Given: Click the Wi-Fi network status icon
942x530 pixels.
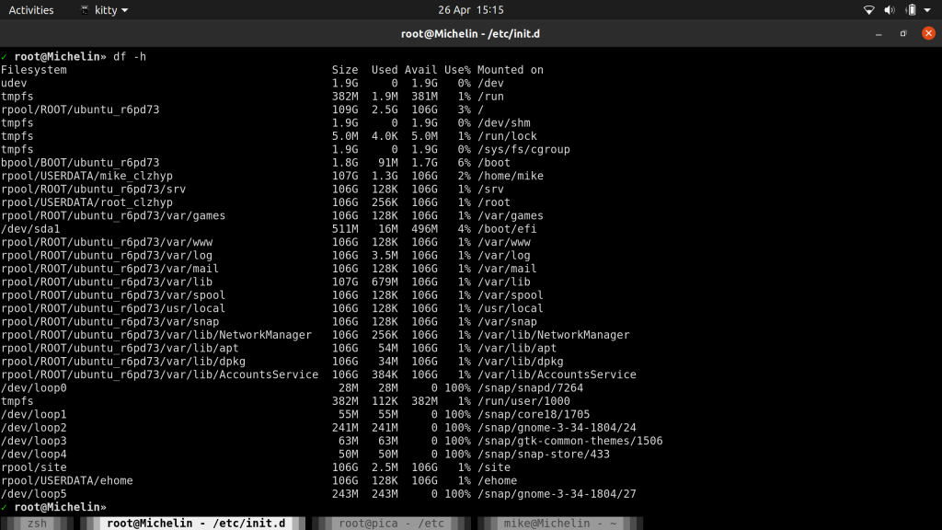Looking at the screenshot, I should 868,10.
